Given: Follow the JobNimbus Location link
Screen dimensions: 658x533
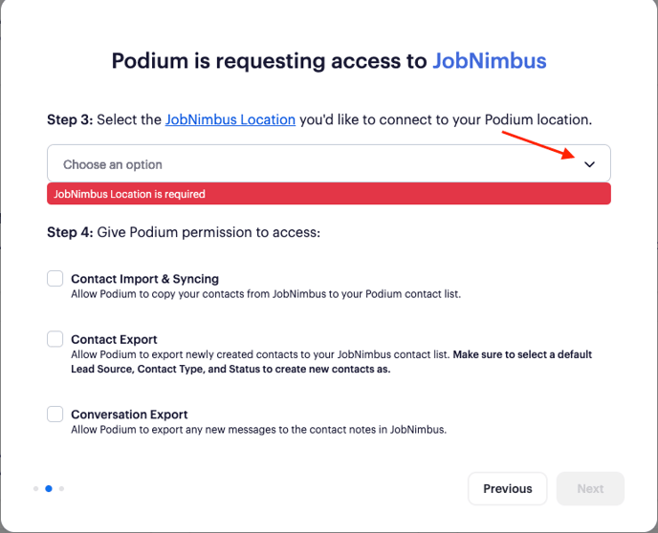Looking at the screenshot, I should [230, 119].
